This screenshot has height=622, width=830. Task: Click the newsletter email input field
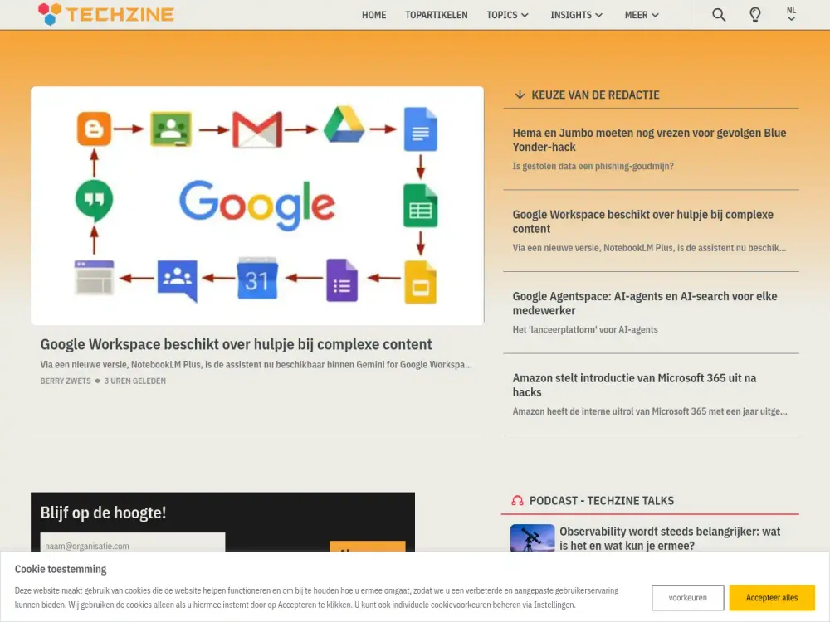point(131,546)
